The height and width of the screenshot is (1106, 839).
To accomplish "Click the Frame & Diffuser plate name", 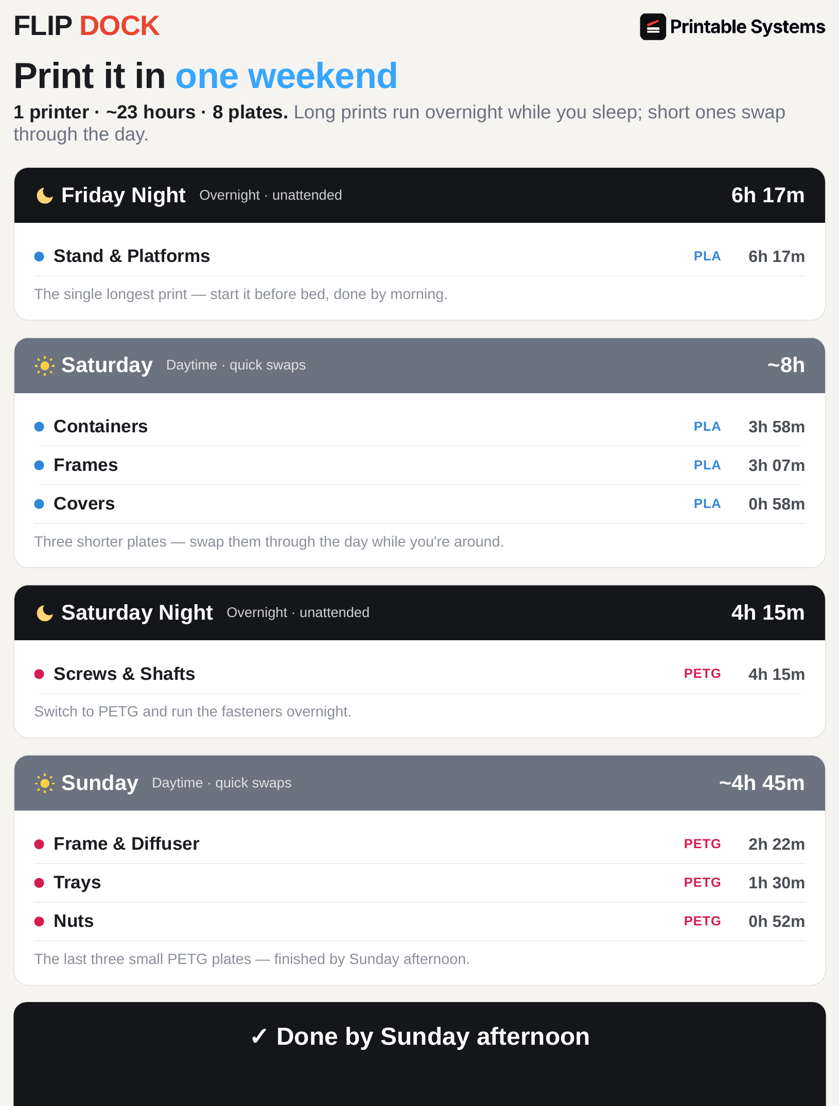I will click(126, 844).
